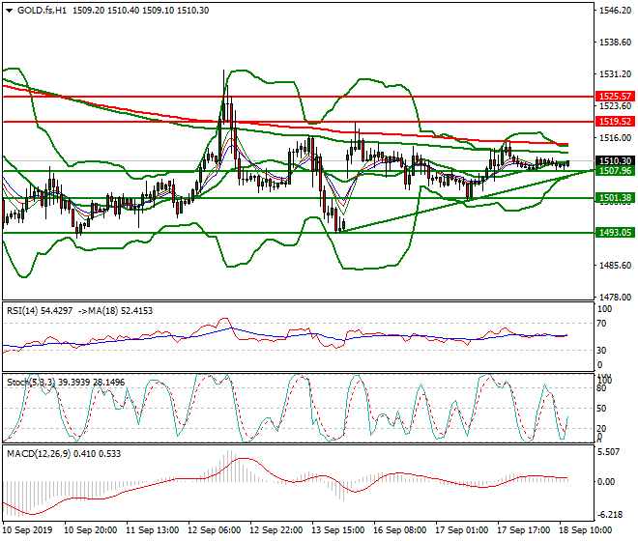Select the GOLD.fs,H1 symbol title

(42, 11)
